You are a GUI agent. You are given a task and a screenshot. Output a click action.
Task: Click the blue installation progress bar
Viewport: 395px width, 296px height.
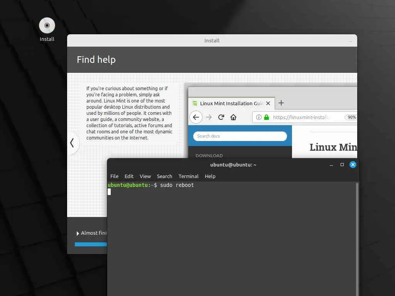pyautogui.click(x=91, y=244)
